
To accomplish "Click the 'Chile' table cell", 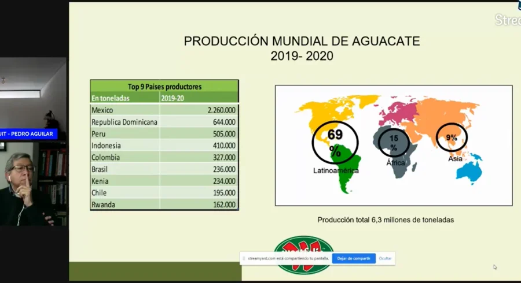I will click(x=125, y=193).
